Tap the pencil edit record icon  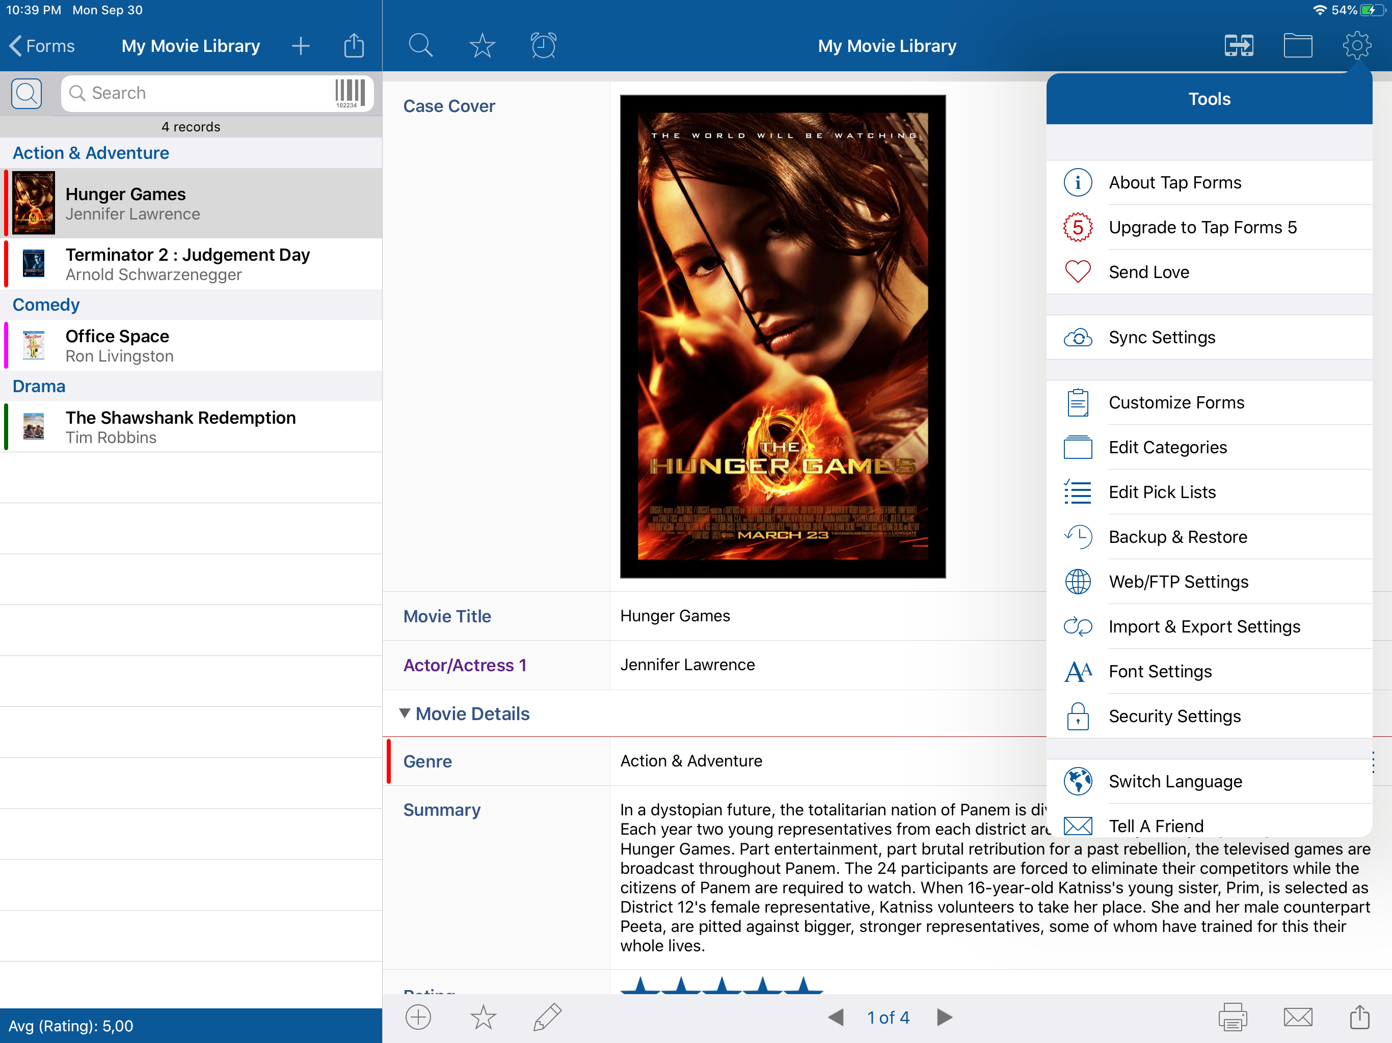[x=547, y=1017]
